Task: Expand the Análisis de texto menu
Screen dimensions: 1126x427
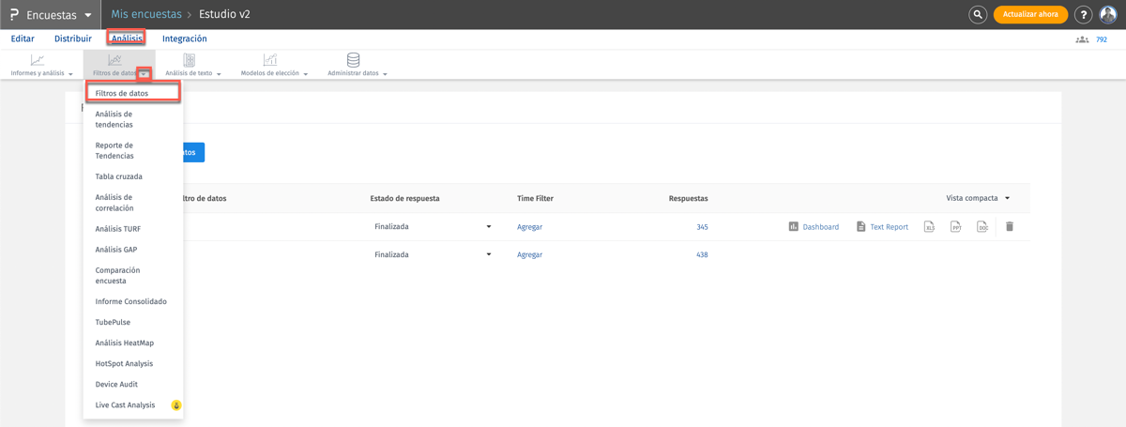Action: coord(193,72)
